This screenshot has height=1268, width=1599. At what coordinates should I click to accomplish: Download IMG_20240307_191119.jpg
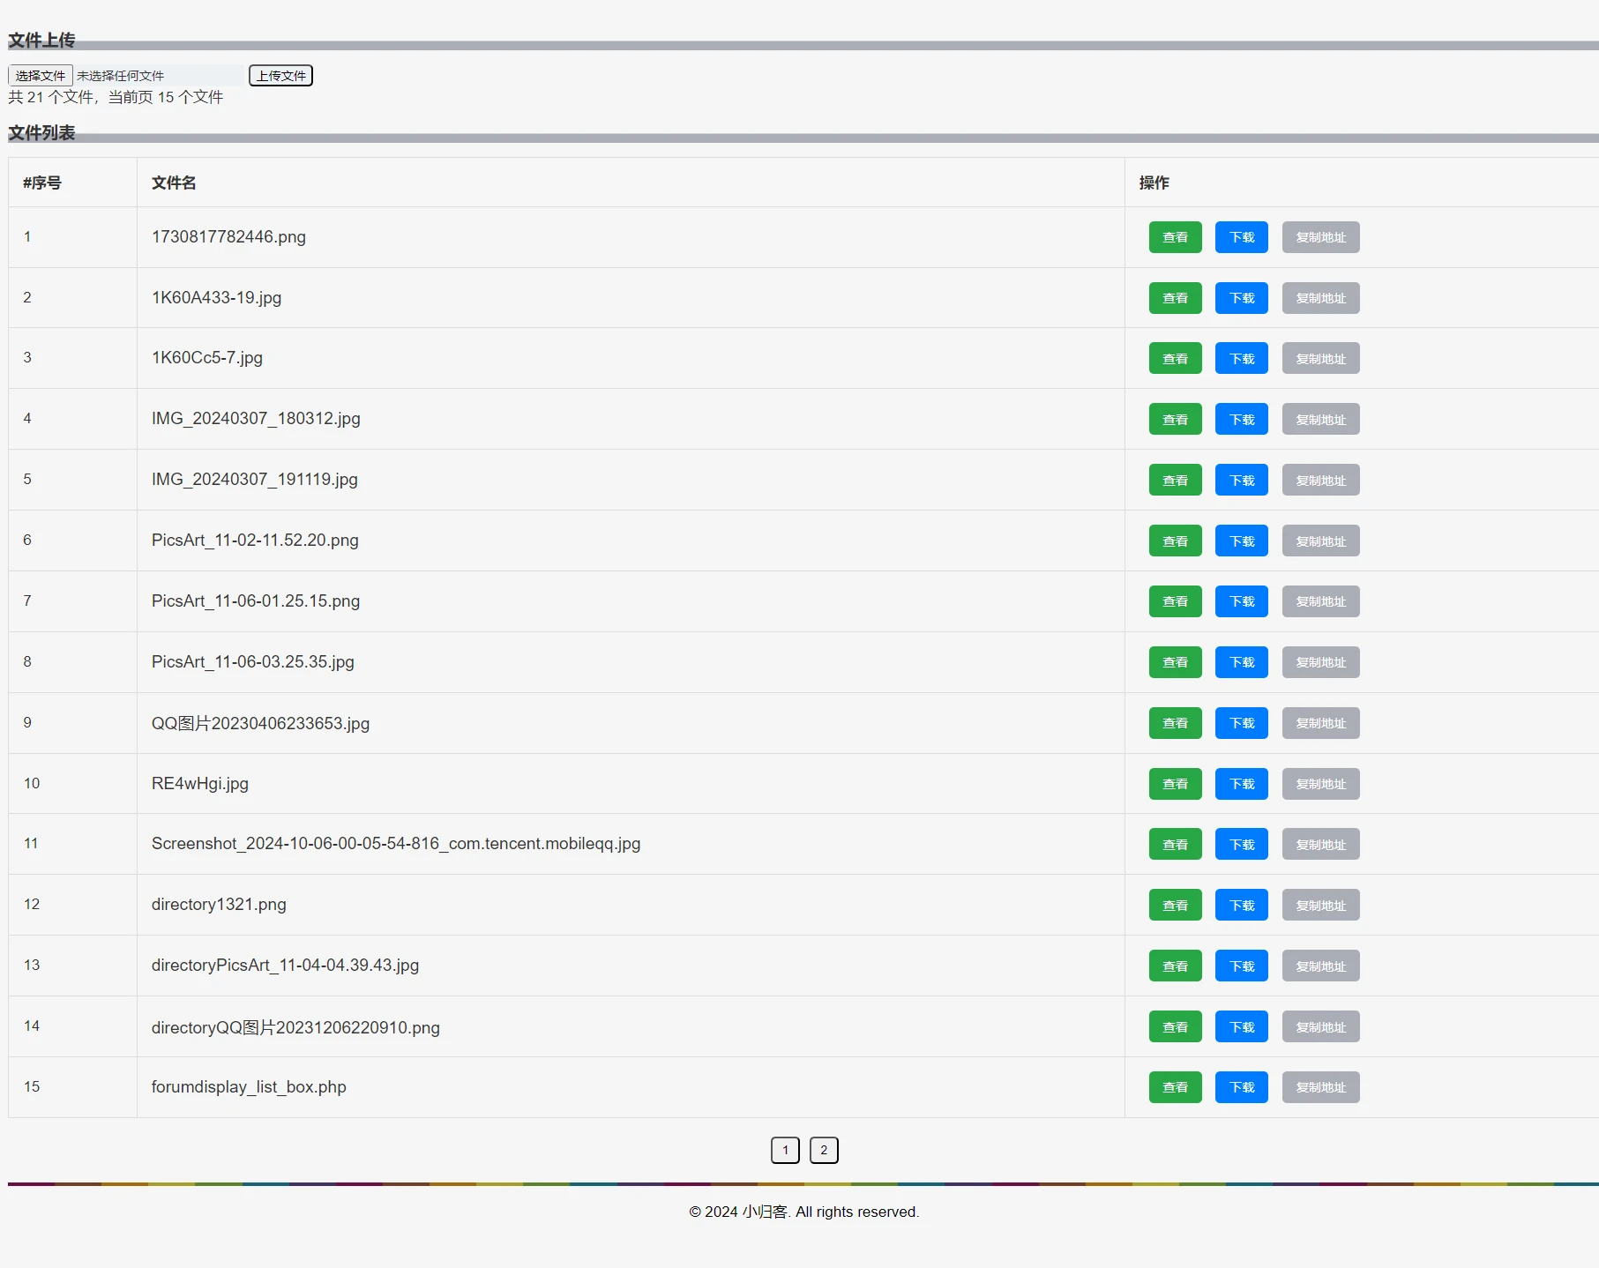point(1241,481)
